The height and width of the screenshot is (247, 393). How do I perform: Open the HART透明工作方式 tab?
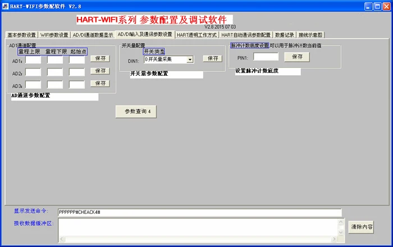196,35
